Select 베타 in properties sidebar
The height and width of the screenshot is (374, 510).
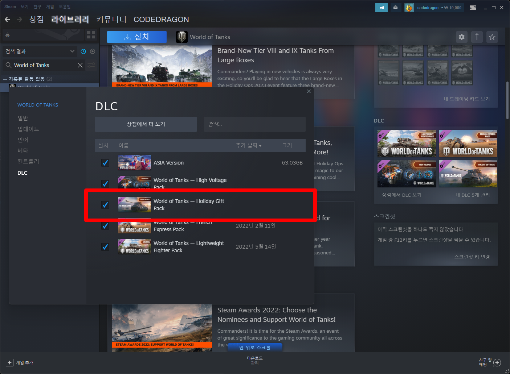23,151
